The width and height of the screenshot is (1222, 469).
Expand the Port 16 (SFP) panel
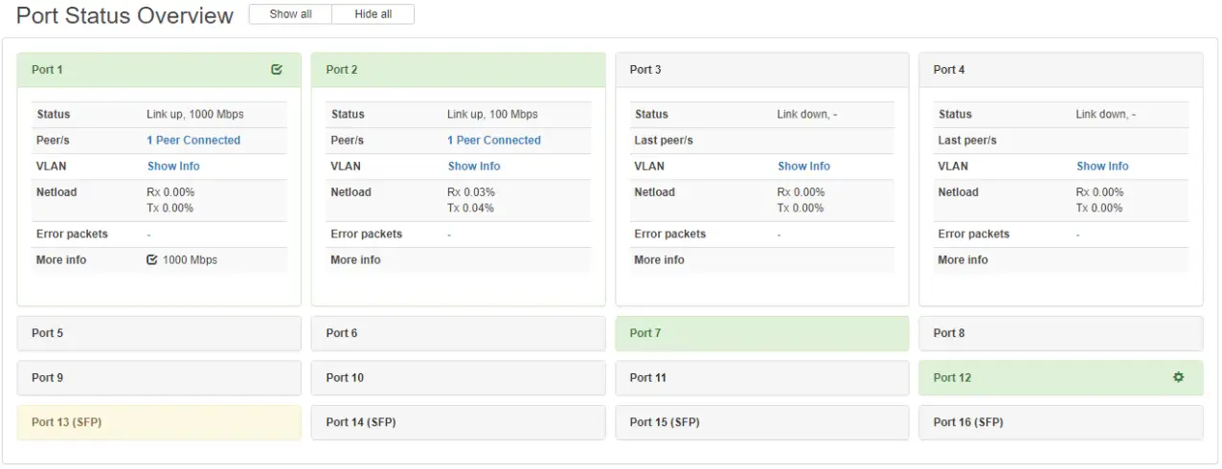1061,422
